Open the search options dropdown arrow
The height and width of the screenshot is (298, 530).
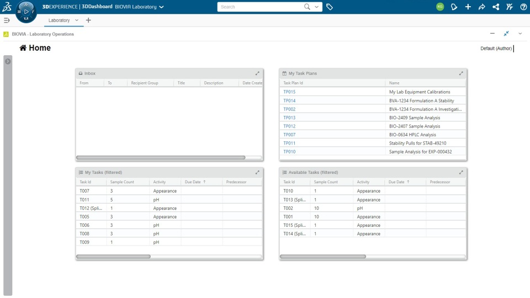click(x=317, y=7)
